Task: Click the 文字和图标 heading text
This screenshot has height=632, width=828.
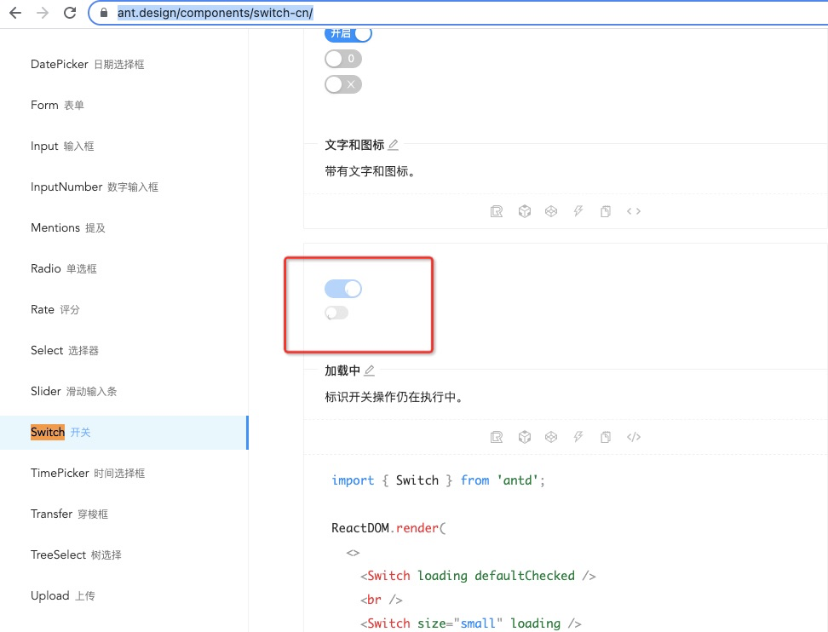Action: (354, 145)
